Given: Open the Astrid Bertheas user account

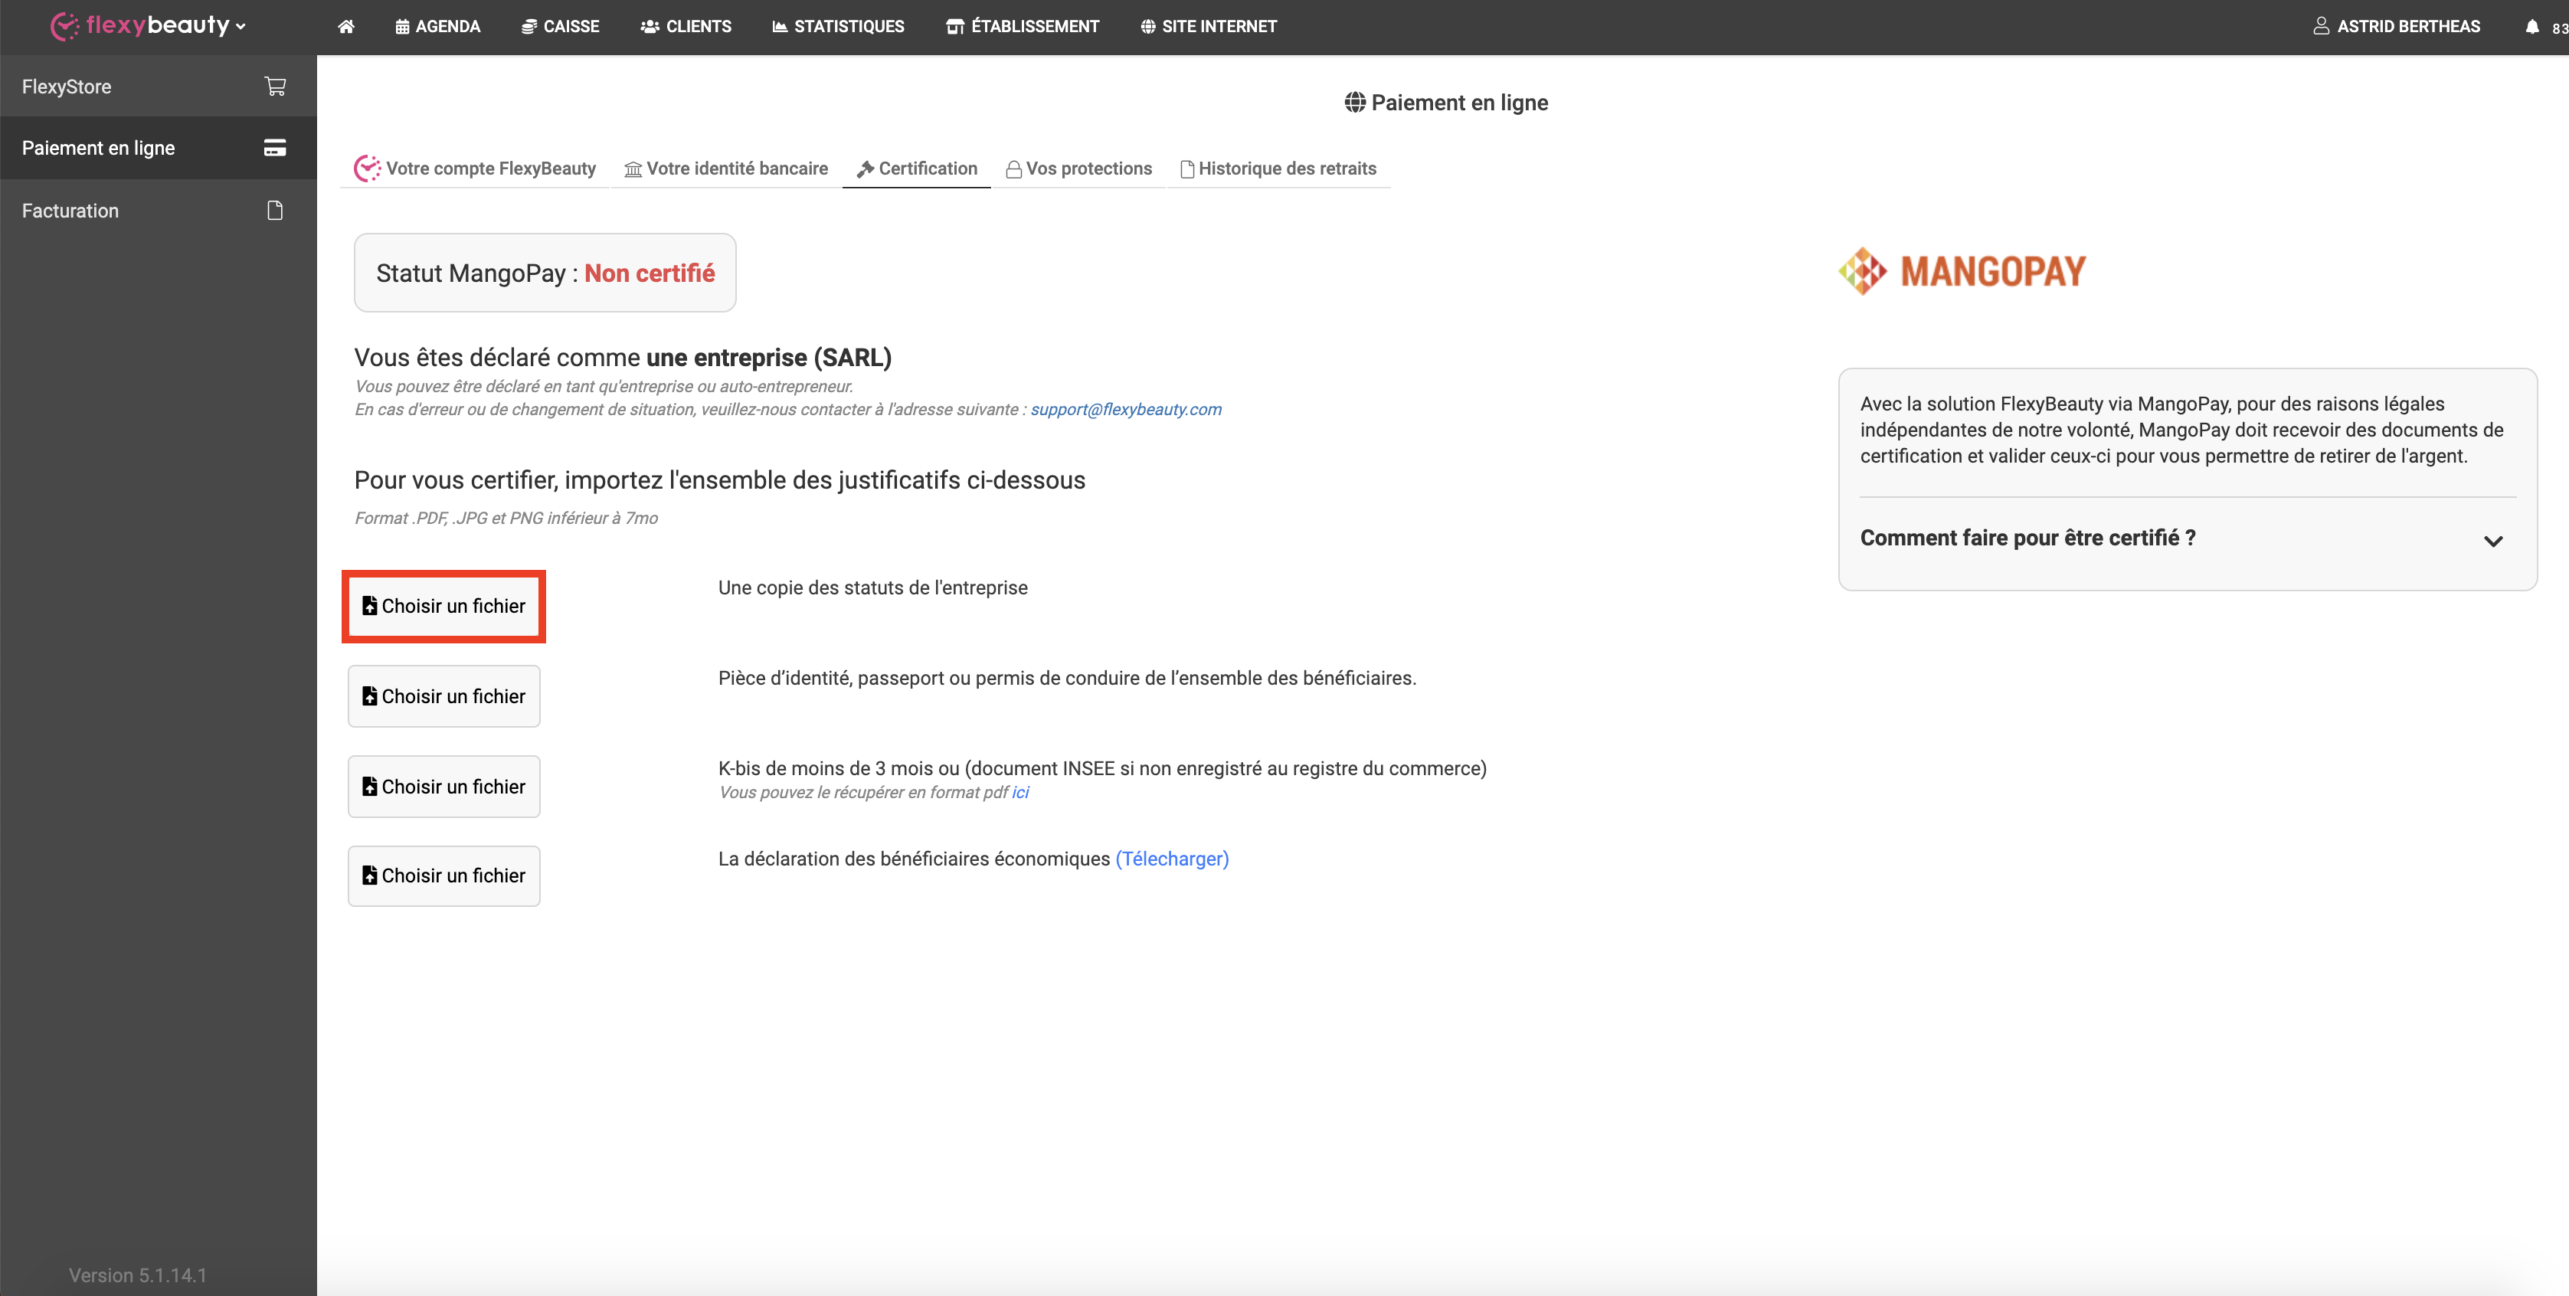Looking at the screenshot, I should click(2397, 27).
